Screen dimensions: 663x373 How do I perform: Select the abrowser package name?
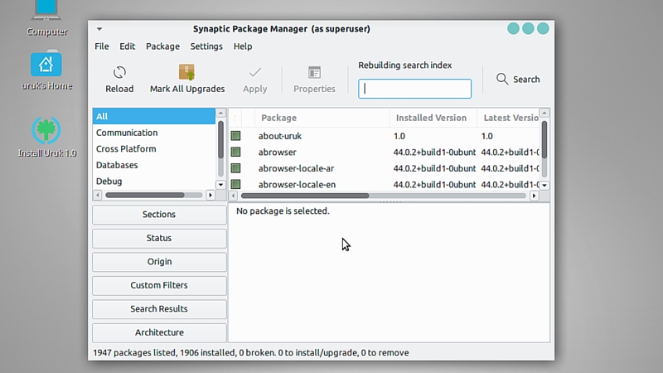pyautogui.click(x=278, y=152)
